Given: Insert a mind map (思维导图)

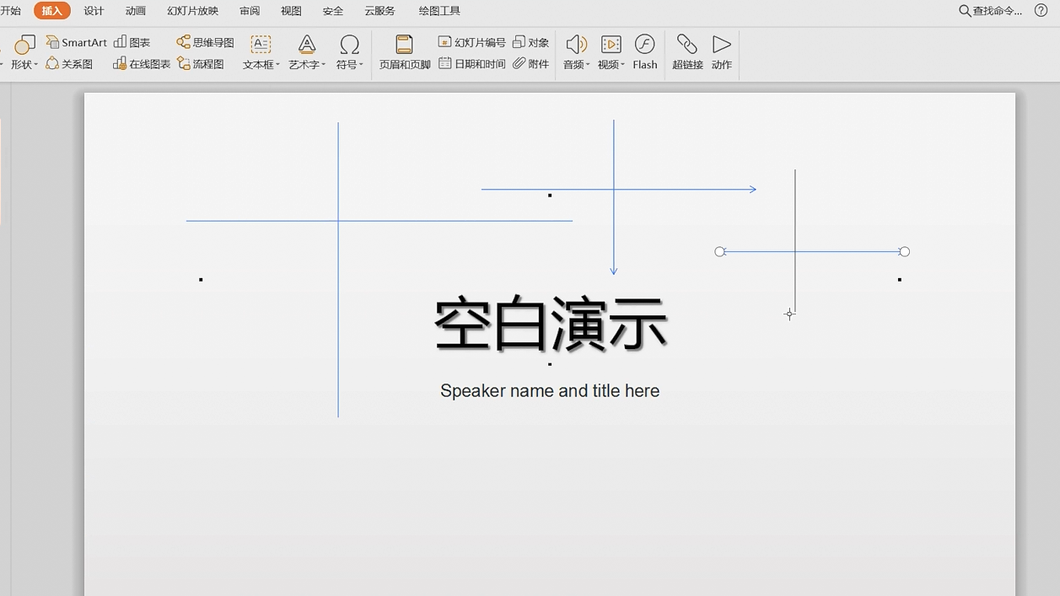Looking at the screenshot, I should pos(205,42).
